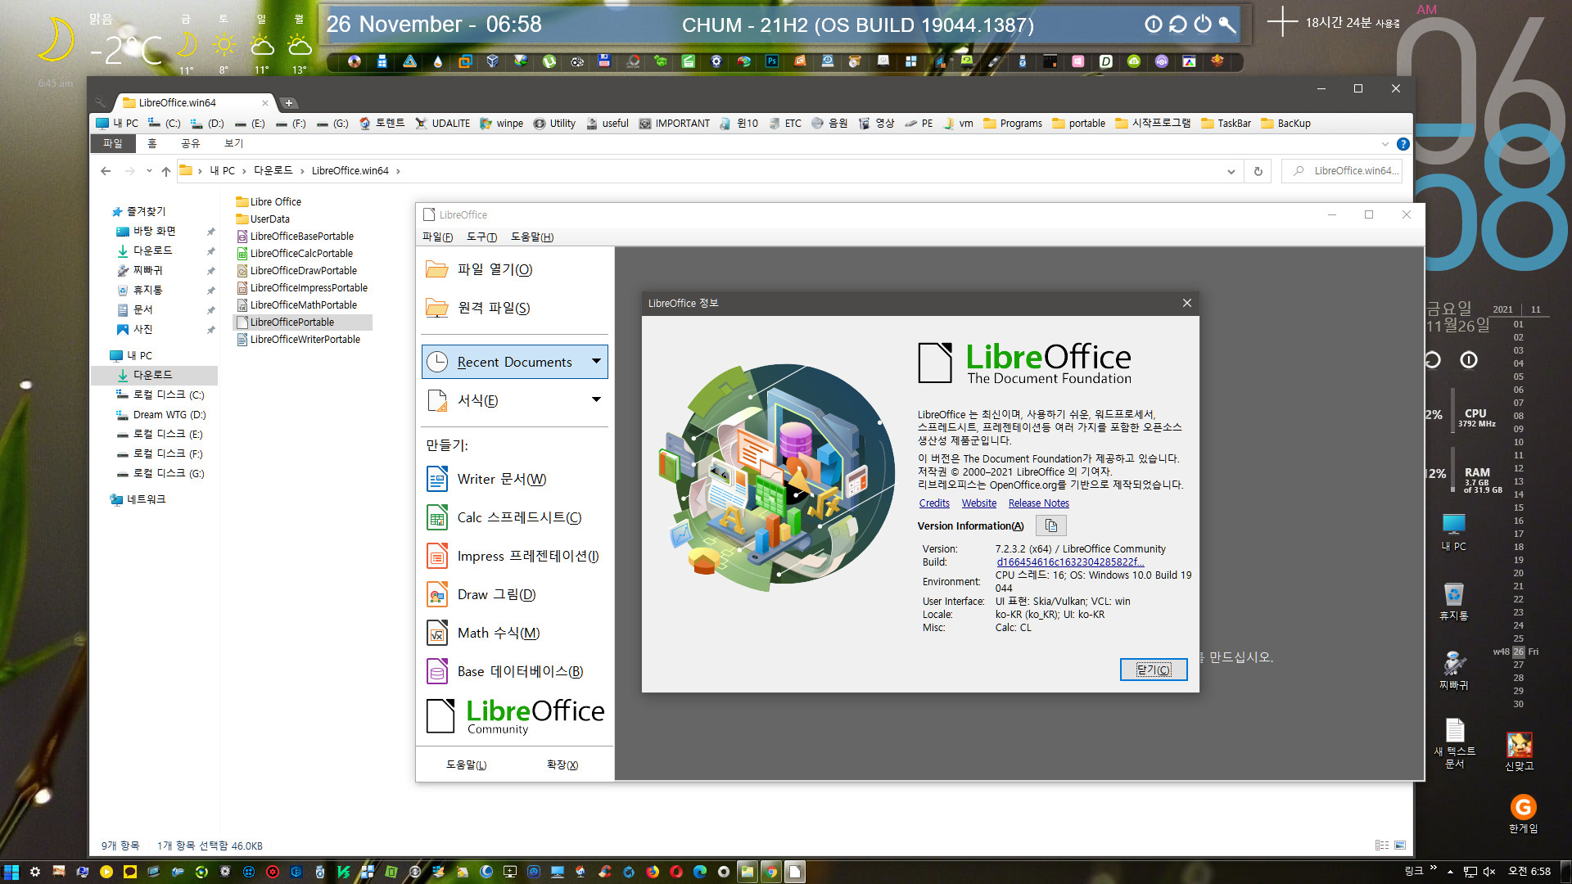The height and width of the screenshot is (884, 1572).
Task: Switch to the Explorer 보기 ribbon tab
Action: click(x=234, y=144)
